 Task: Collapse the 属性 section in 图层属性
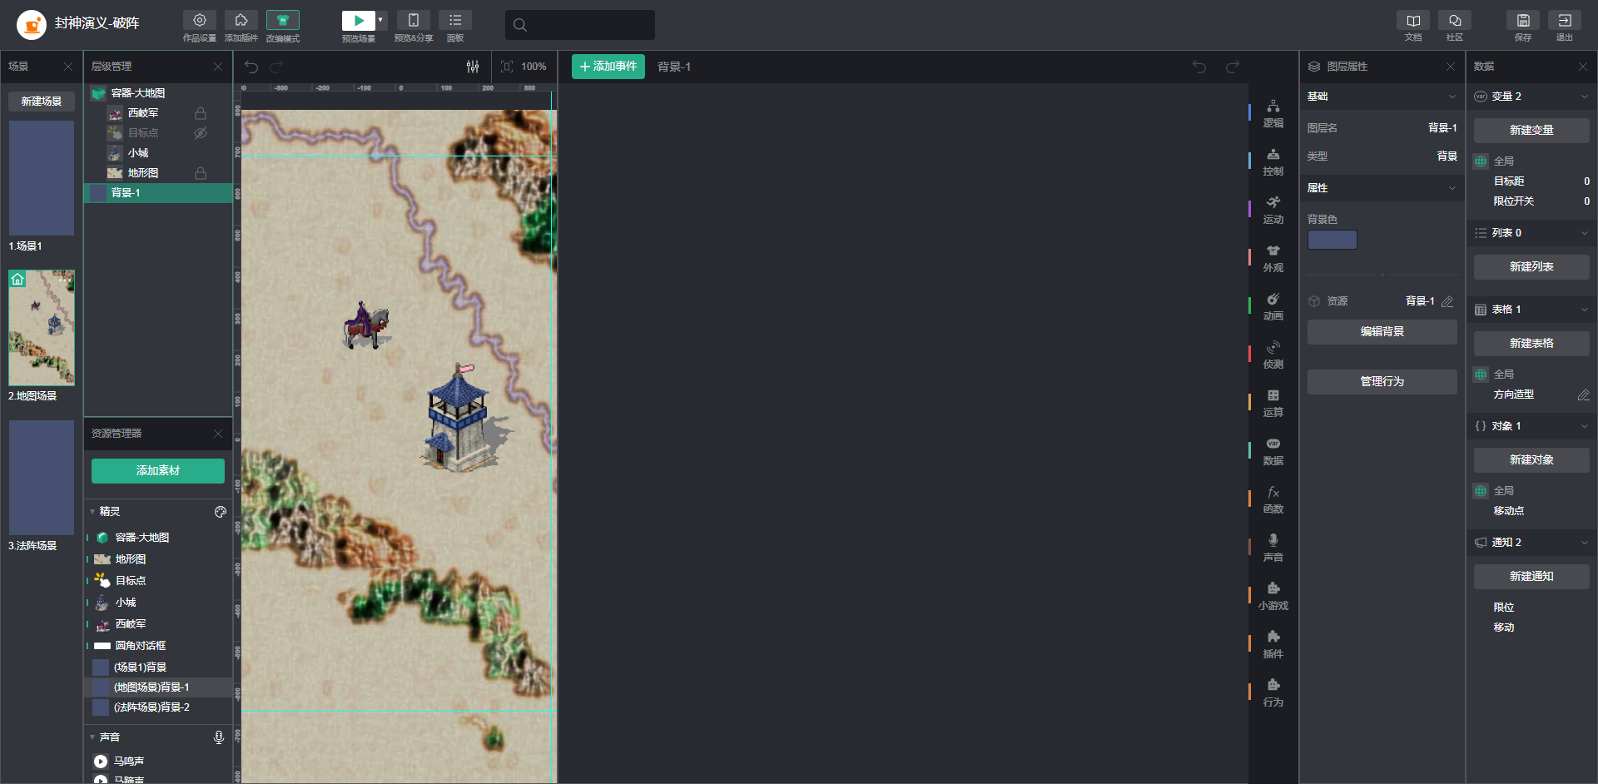tap(1452, 188)
